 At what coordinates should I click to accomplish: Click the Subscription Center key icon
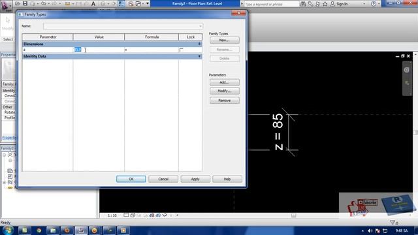[310, 4]
